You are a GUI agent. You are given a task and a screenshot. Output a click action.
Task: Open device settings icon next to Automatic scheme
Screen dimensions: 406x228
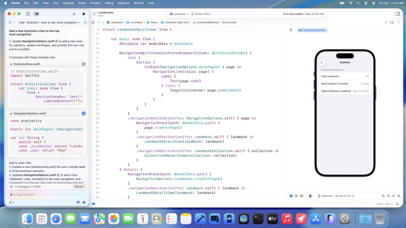tap(311, 196)
